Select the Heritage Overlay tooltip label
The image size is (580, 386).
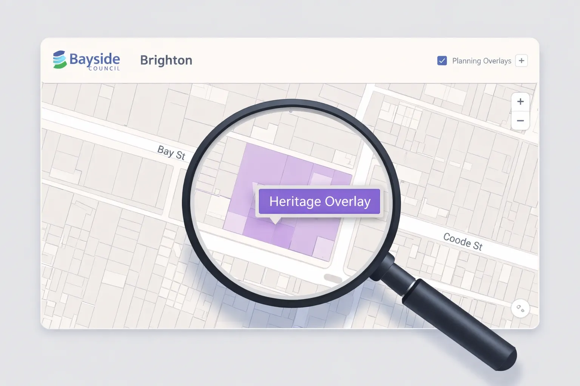pyautogui.click(x=319, y=201)
